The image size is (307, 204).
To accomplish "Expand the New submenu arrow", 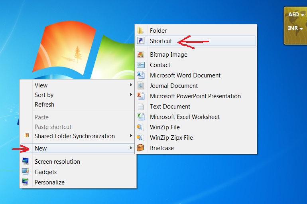I will pos(131,148).
